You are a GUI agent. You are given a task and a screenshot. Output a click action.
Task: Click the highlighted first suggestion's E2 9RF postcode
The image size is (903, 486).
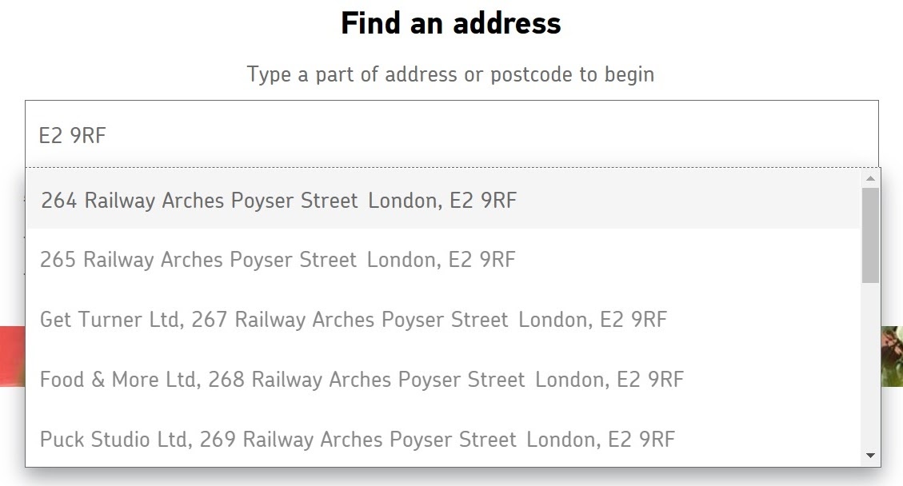coord(483,201)
